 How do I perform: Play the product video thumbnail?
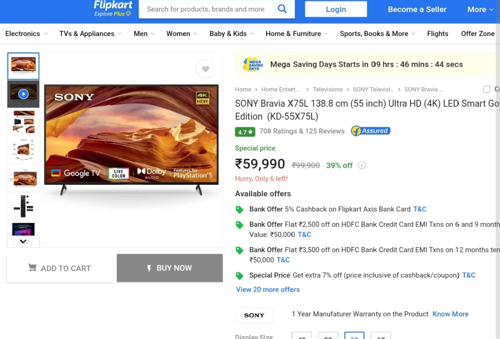pos(23,94)
